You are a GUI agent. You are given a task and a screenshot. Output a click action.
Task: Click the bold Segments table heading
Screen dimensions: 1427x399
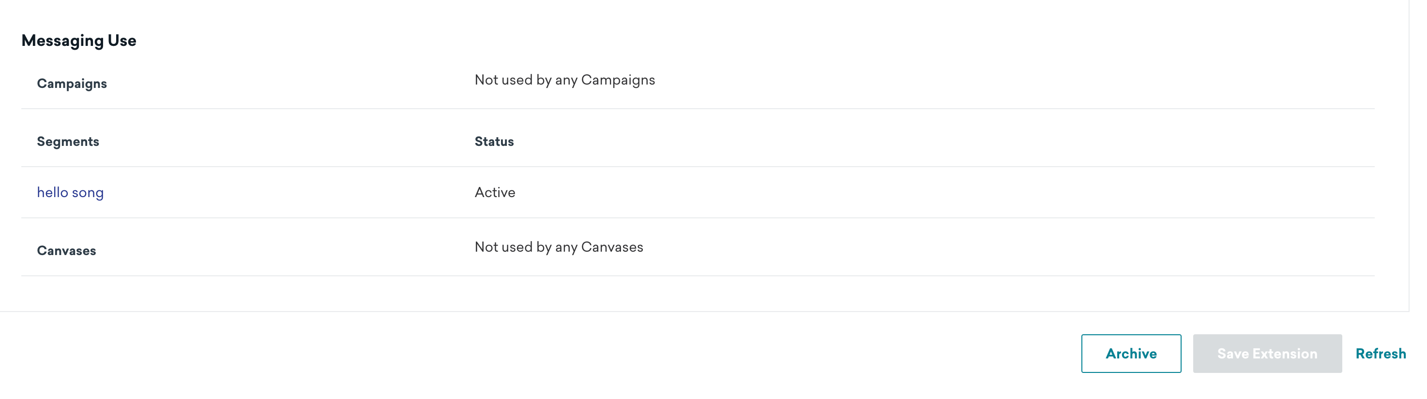pyautogui.click(x=68, y=142)
